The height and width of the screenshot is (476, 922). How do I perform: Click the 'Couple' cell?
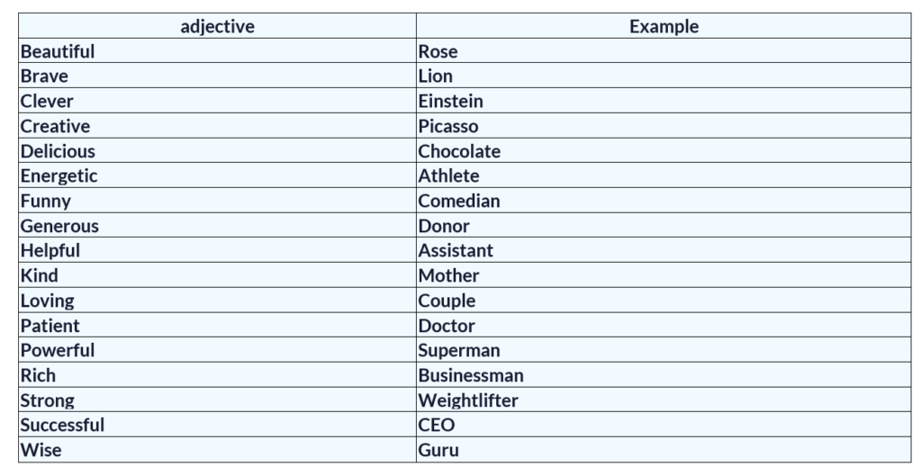447,301
